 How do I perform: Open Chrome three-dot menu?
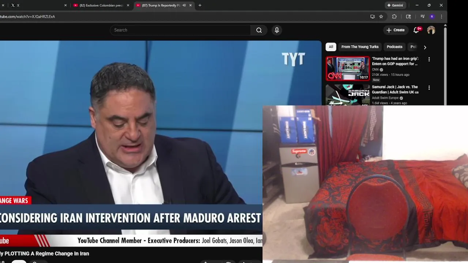point(441,16)
